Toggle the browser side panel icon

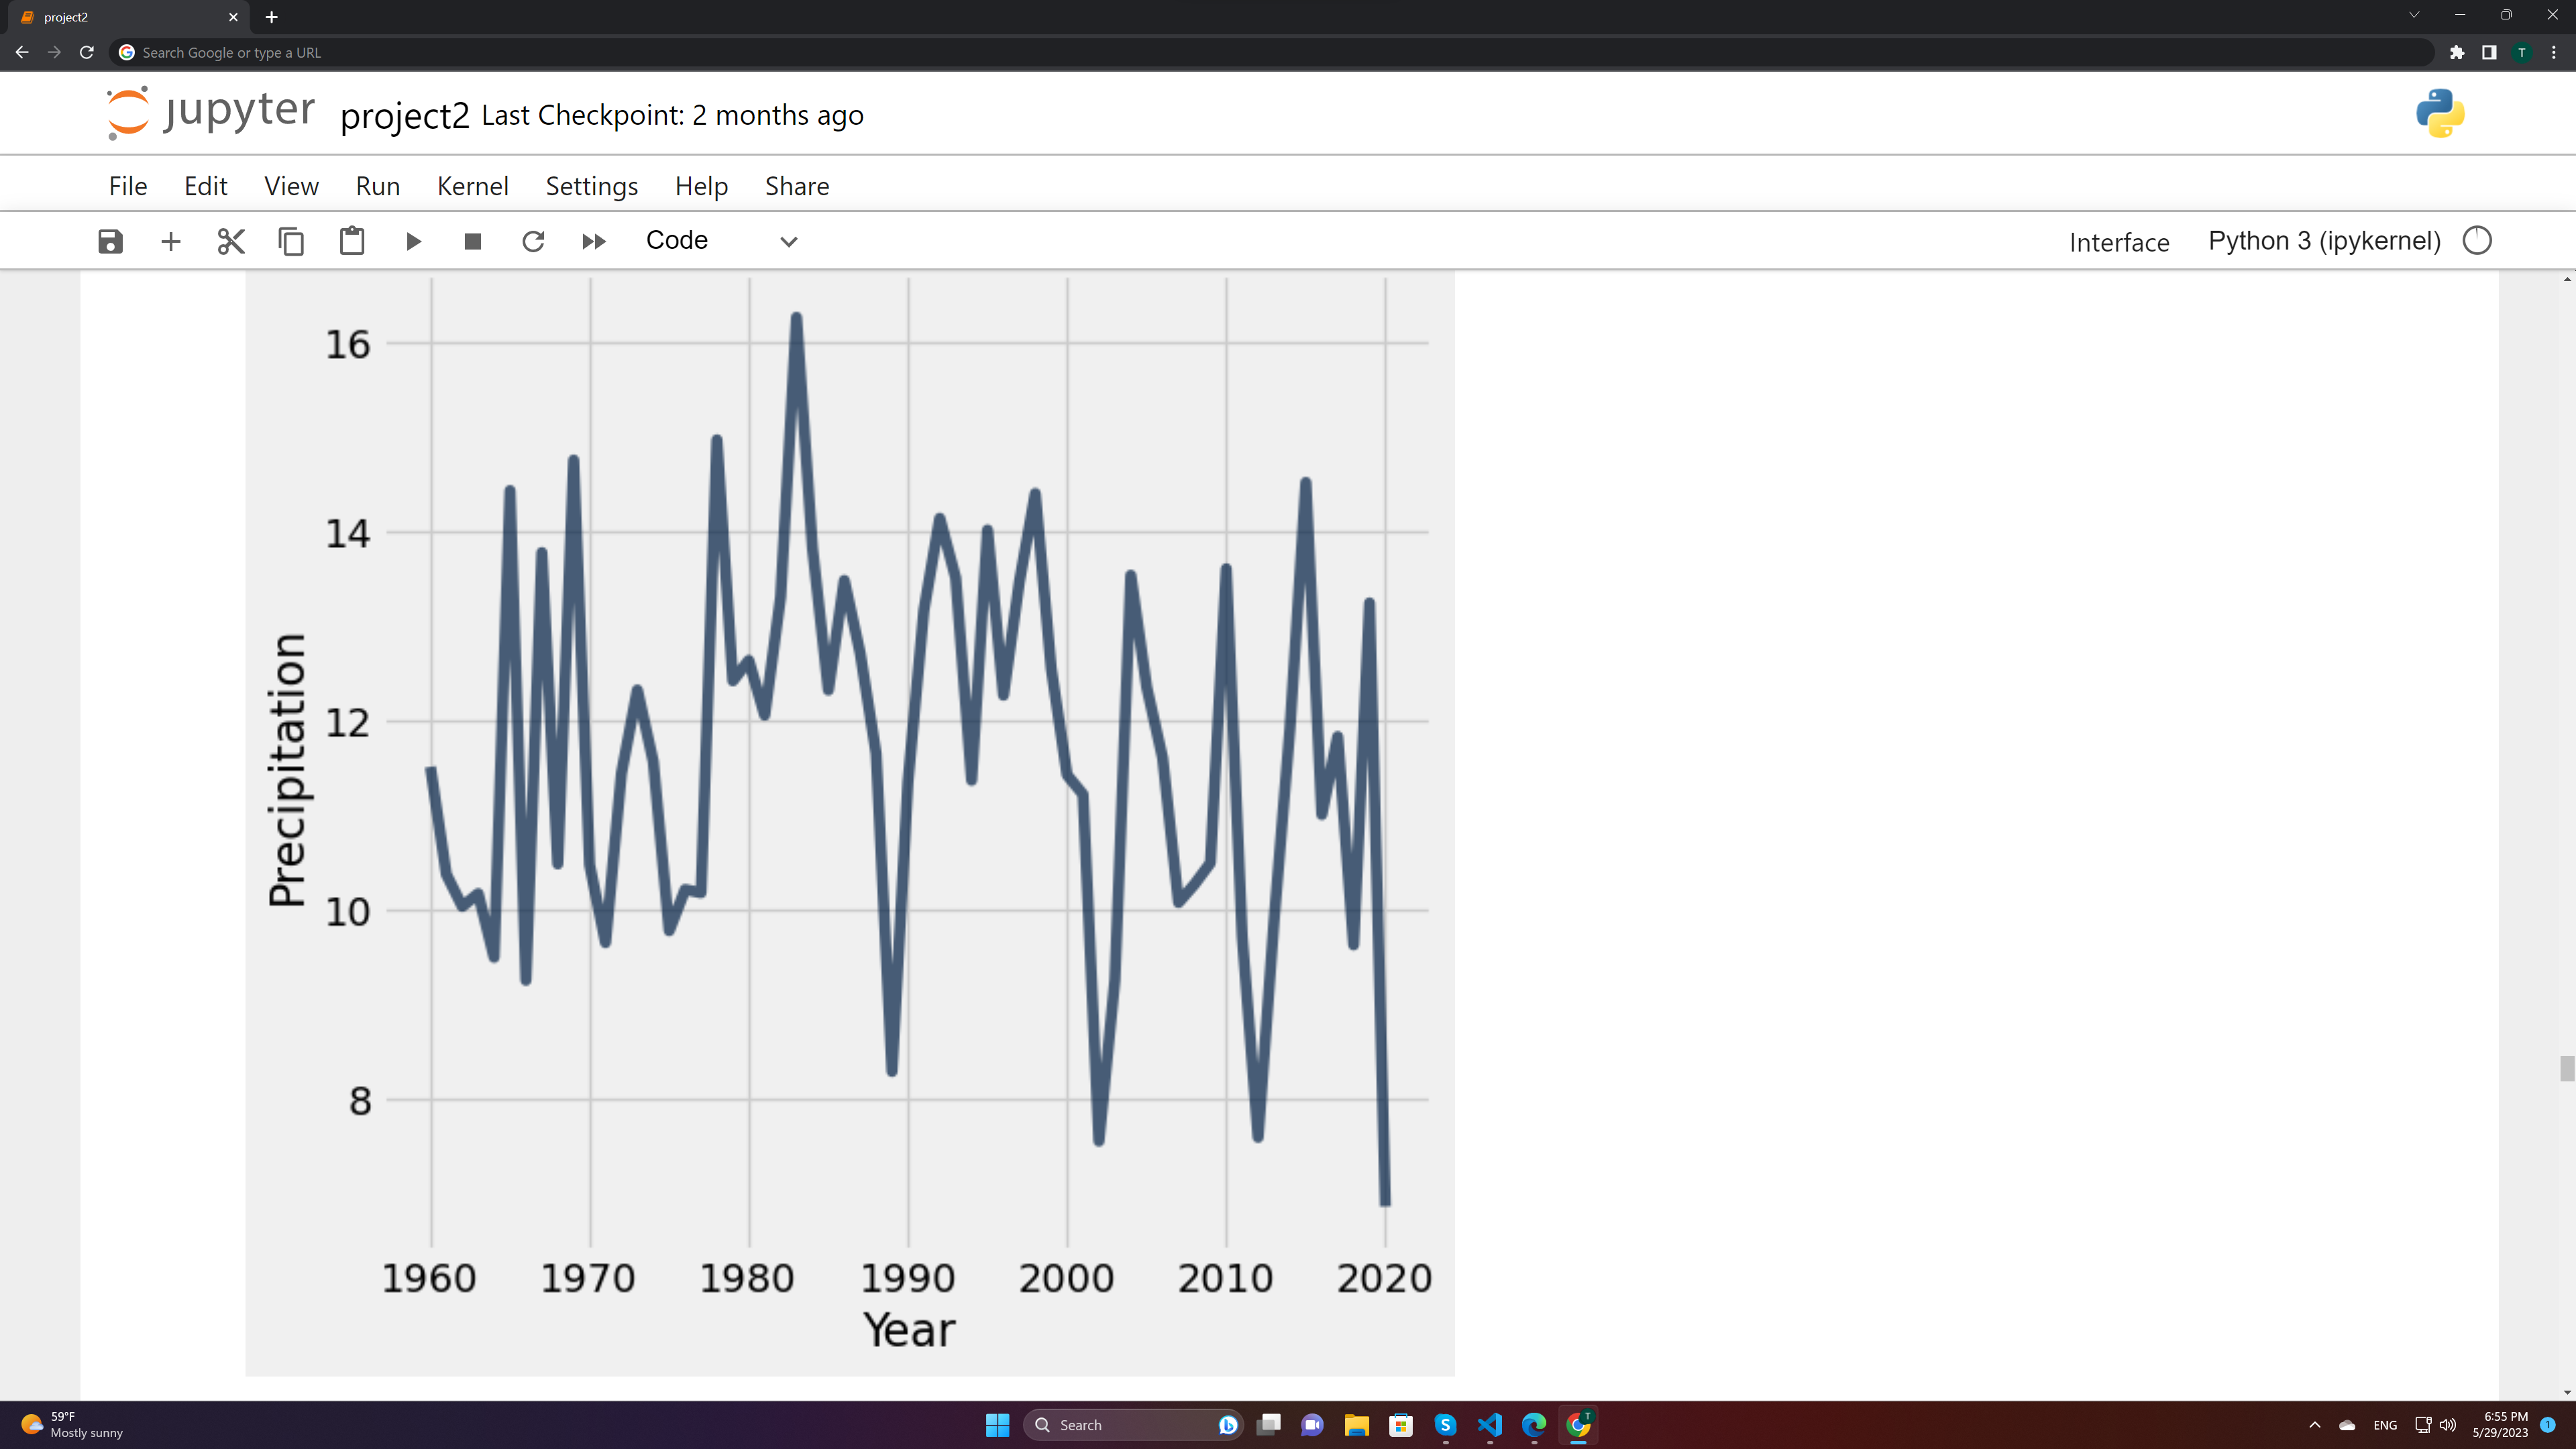point(2489,52)
